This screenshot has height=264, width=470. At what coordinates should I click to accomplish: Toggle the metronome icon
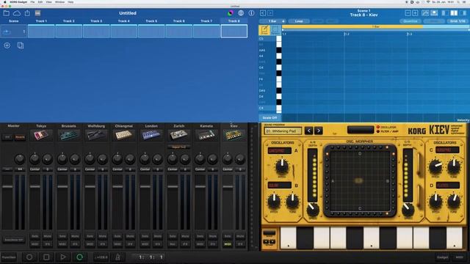pos(117,257)
